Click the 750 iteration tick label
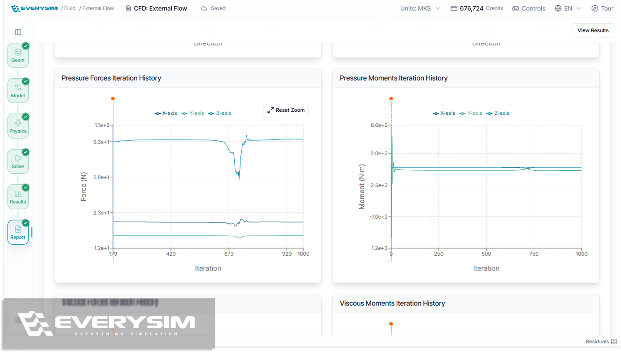Image resolution: width=621 pixels, height=352 pixels. point(534,254)
